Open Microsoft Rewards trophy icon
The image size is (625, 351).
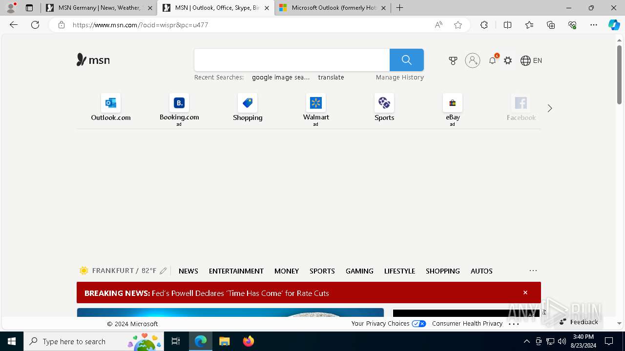tap(453, 60)
